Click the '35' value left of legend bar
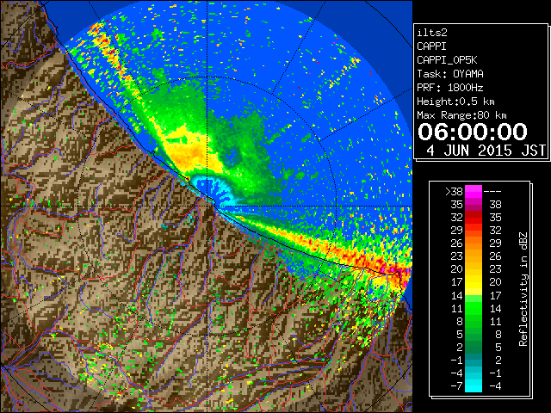The width and height of the screenshot is (551, 413). click(x=457, y=205)
